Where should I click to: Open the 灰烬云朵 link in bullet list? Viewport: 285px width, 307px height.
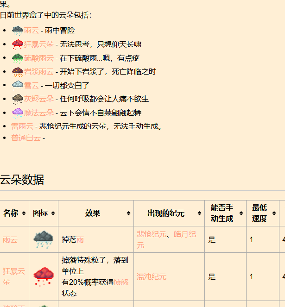coord(39,99)
